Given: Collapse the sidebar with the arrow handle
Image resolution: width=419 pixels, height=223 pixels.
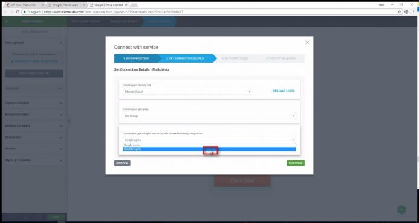Looking at the screenshot, I should click(68, 121).
